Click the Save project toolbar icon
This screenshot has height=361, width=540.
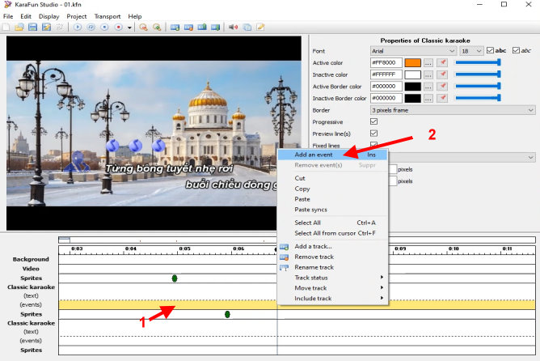32,28
